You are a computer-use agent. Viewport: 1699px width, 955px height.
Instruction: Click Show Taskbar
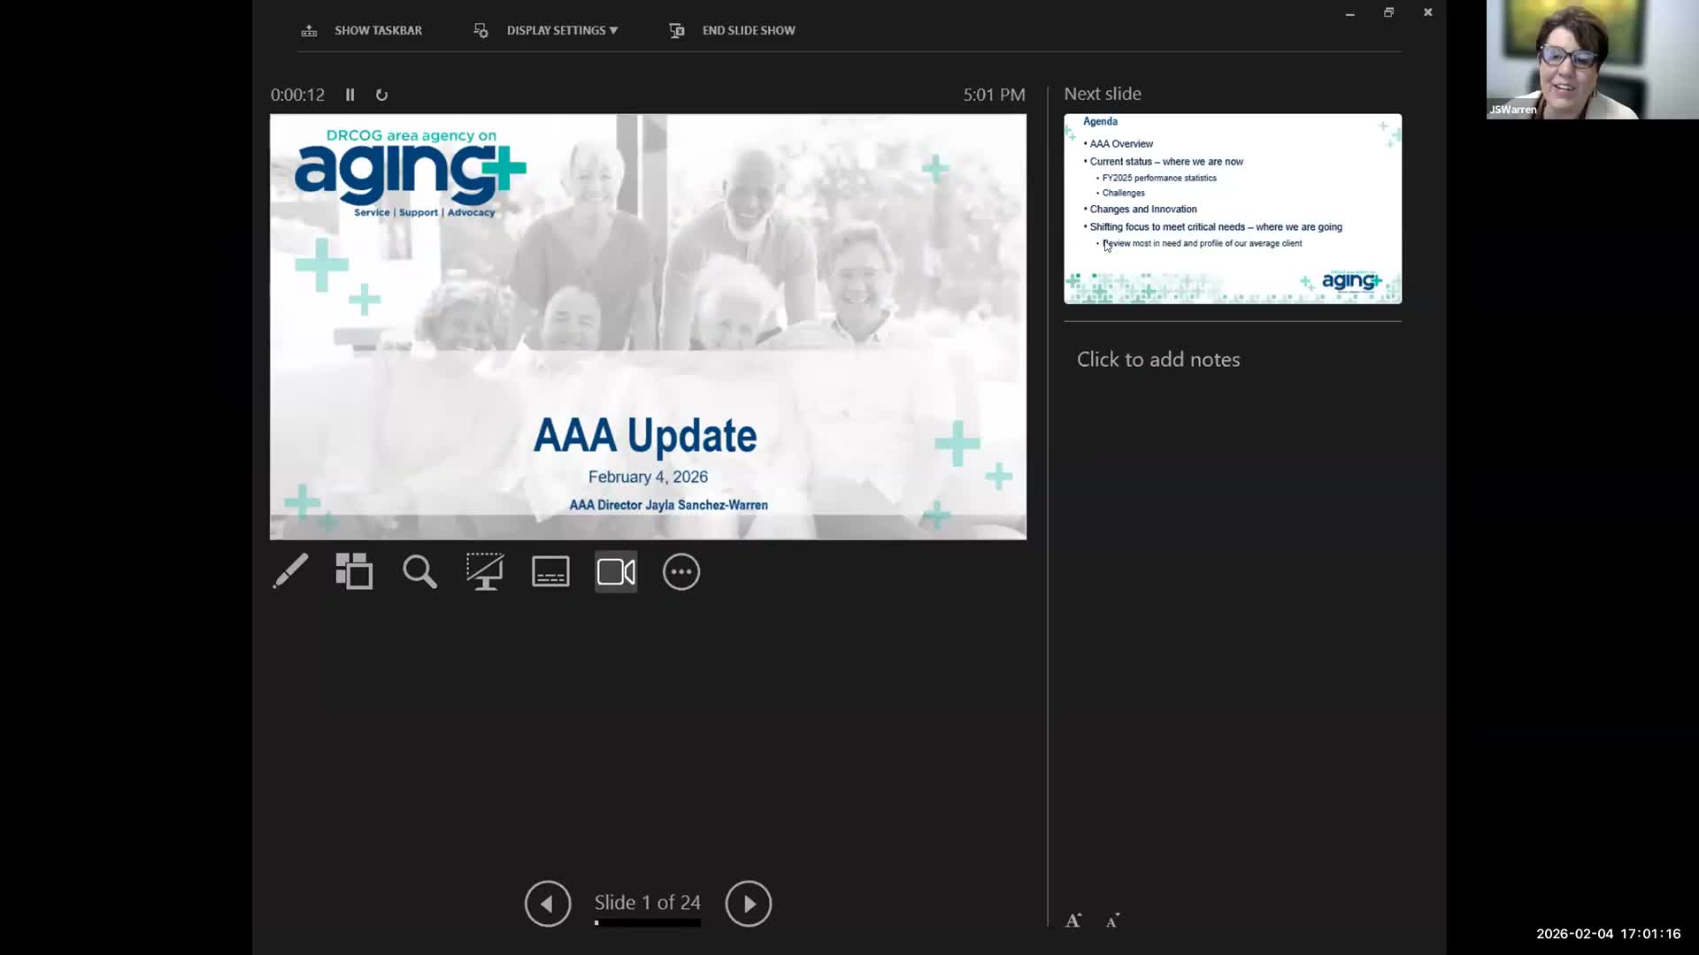tap(363, 30)
